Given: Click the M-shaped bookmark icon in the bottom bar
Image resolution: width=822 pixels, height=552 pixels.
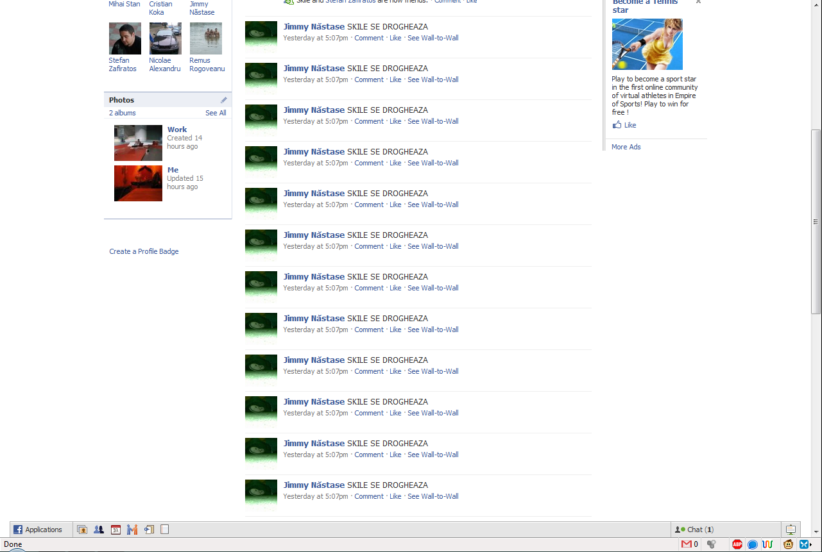Looking at the screenshot, I should click(x=132, y=530).
